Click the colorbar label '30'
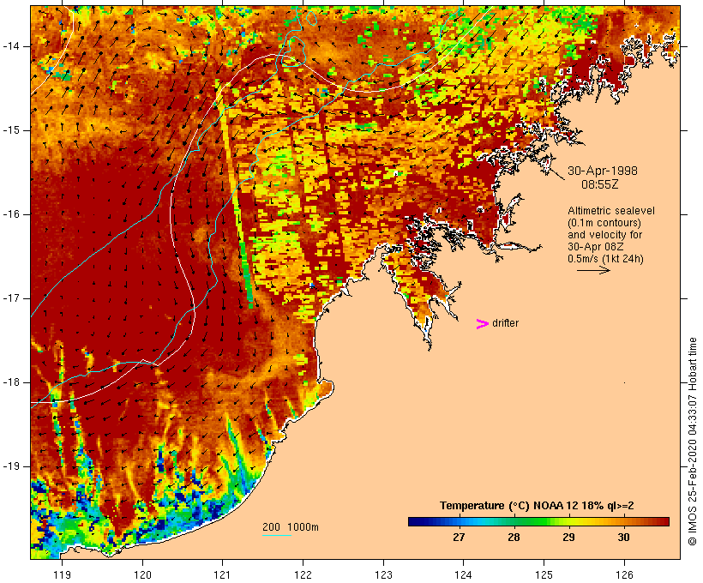 click(623, 537)
